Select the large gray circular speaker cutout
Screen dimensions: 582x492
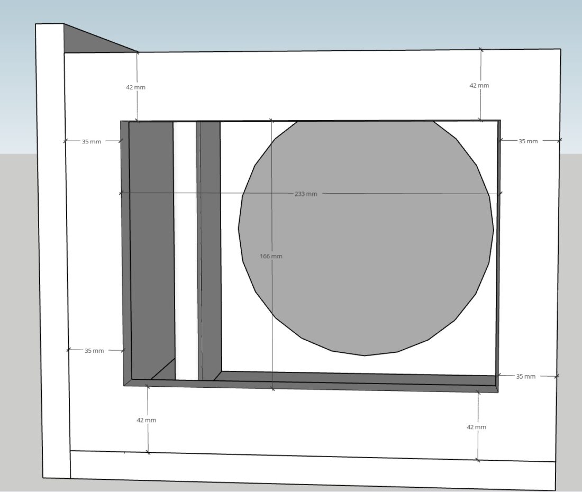[365, 238]
